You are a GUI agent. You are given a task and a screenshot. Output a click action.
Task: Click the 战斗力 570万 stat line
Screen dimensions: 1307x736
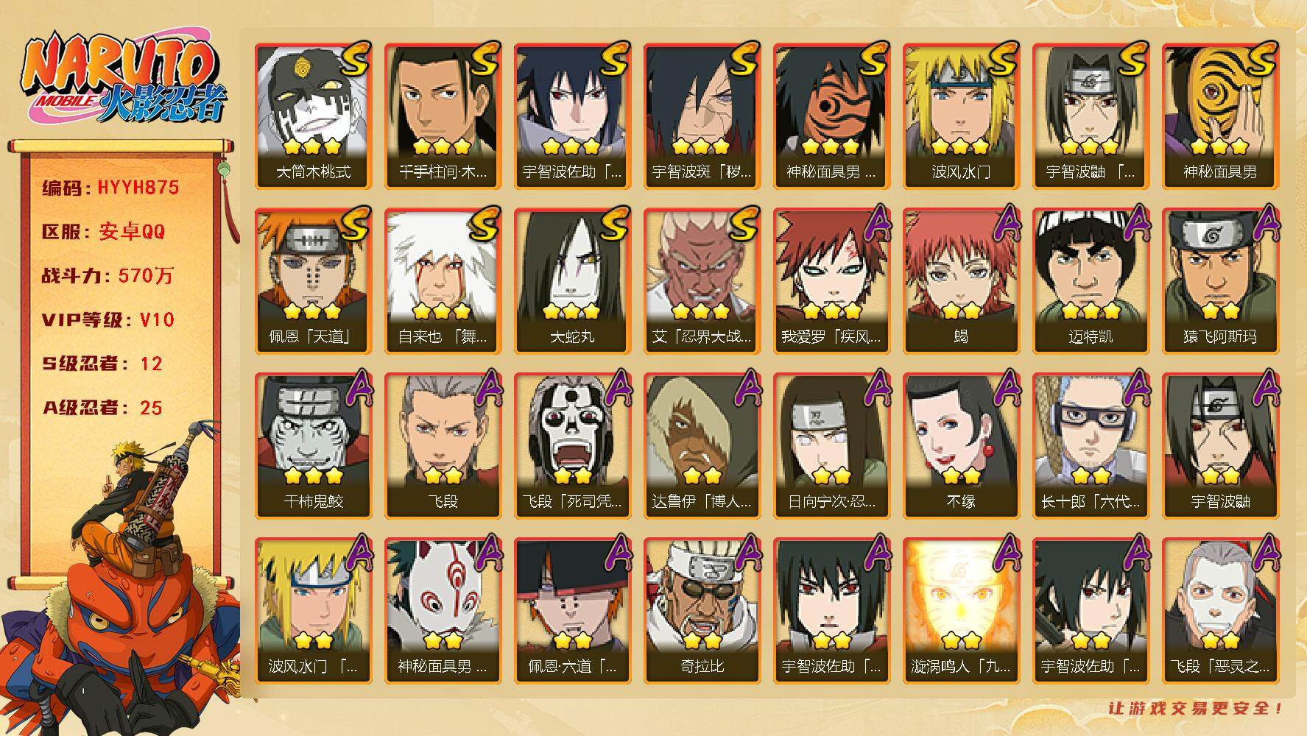coord(108,276)
